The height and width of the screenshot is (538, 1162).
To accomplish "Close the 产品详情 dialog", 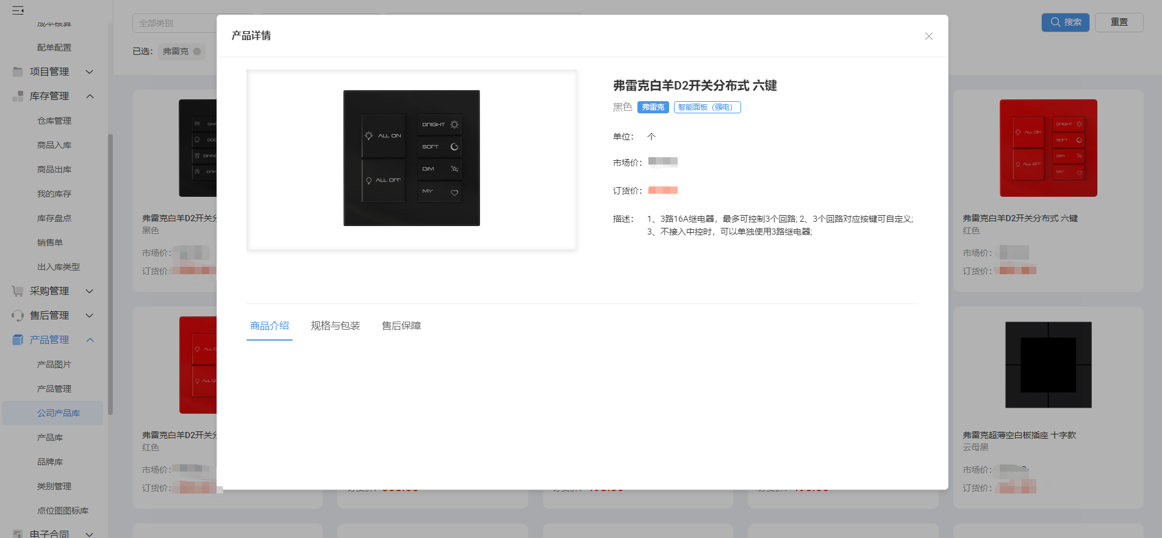I will tap(928, 36).
